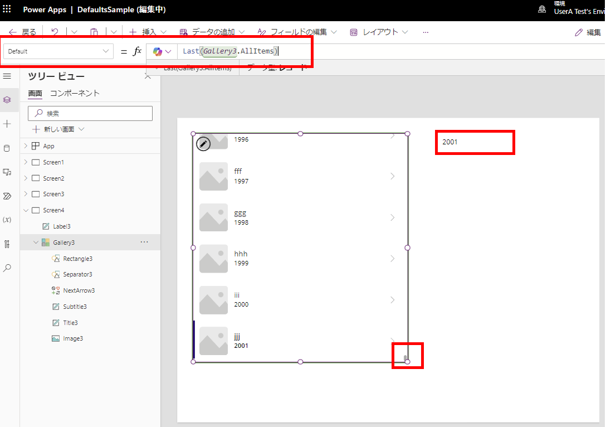The height and width of the screenshot is (427, 606).
Task: Click the gallery edit pencil icon
Action: (x=204, y=144)
